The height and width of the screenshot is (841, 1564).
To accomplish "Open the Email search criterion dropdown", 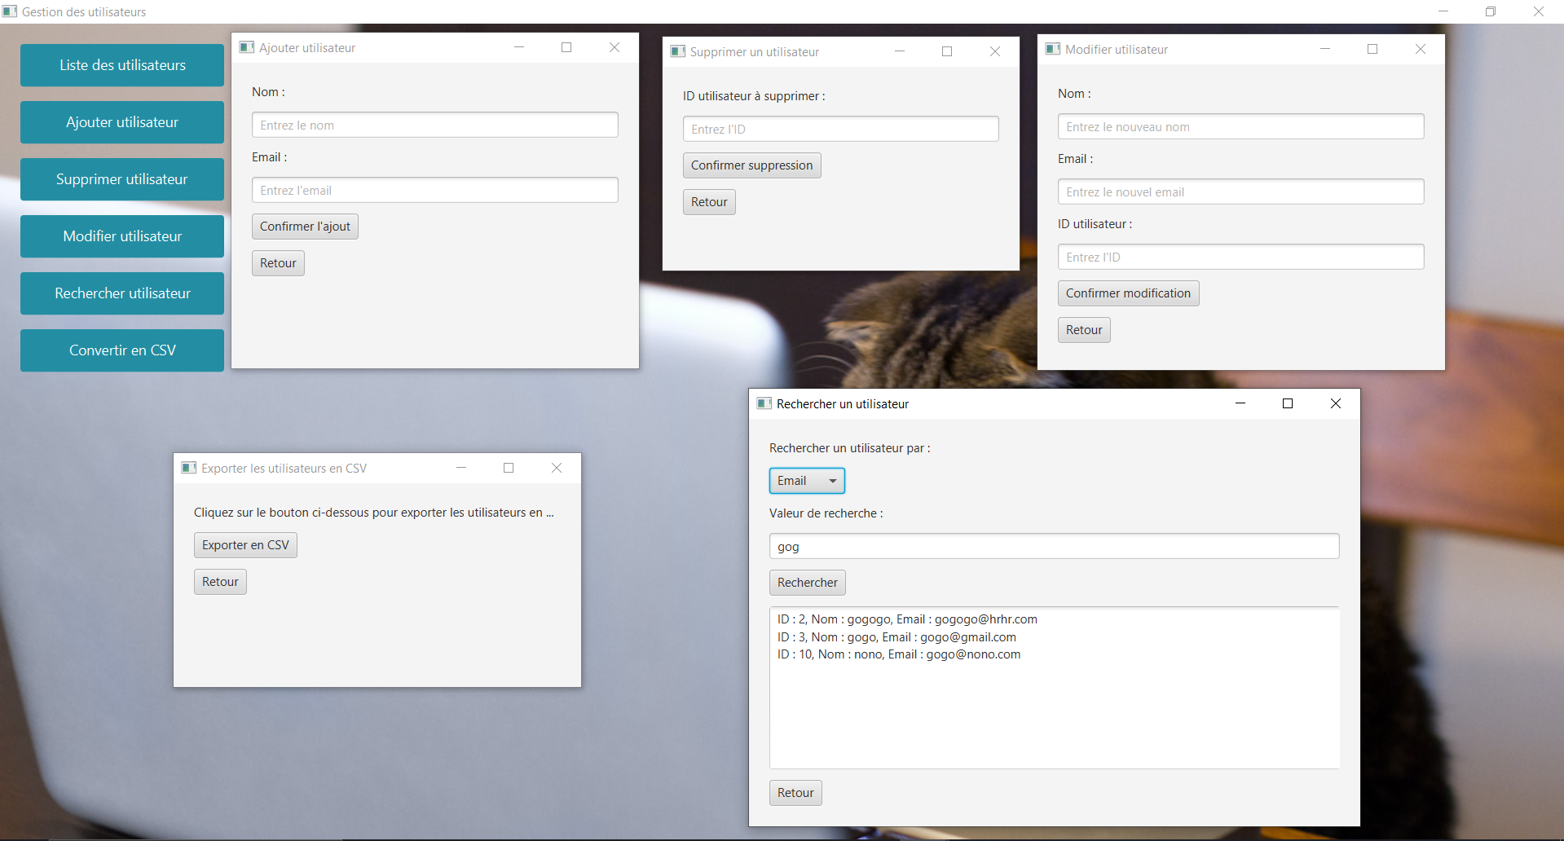I will 807,481.
